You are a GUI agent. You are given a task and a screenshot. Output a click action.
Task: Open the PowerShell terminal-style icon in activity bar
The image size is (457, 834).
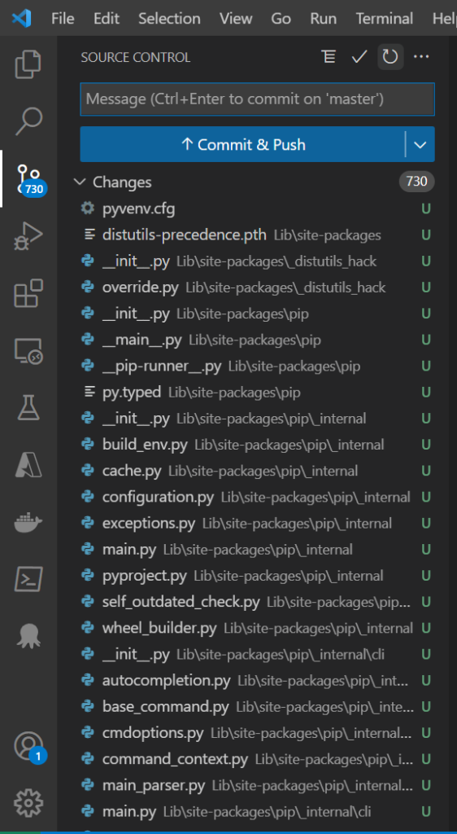[x=28, y=580]
